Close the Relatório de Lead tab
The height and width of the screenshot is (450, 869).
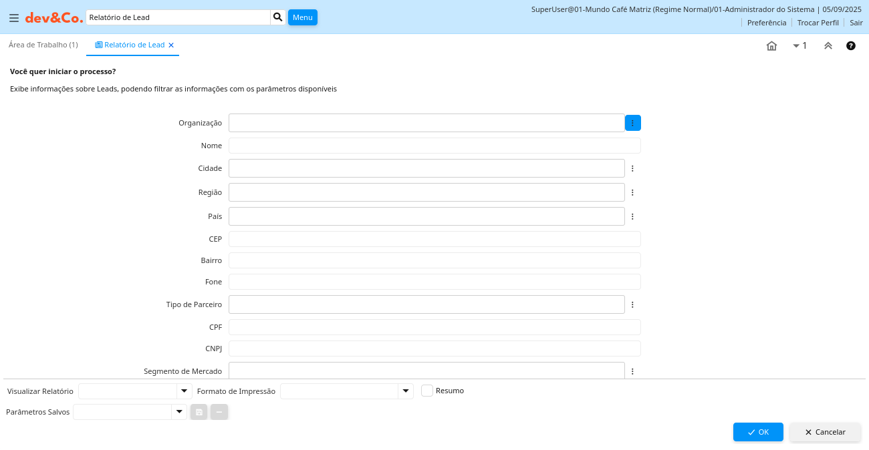(171, 45)
